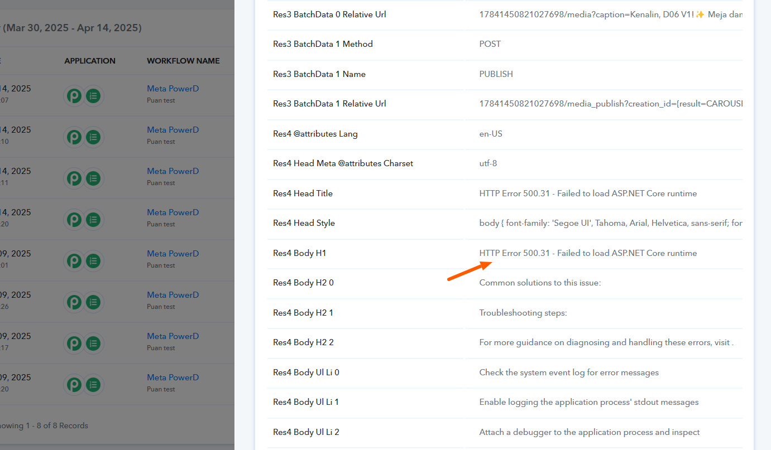
Task: Click the Pabbly icon in the 14, 2025 :07 row
Action: point(74,96)
